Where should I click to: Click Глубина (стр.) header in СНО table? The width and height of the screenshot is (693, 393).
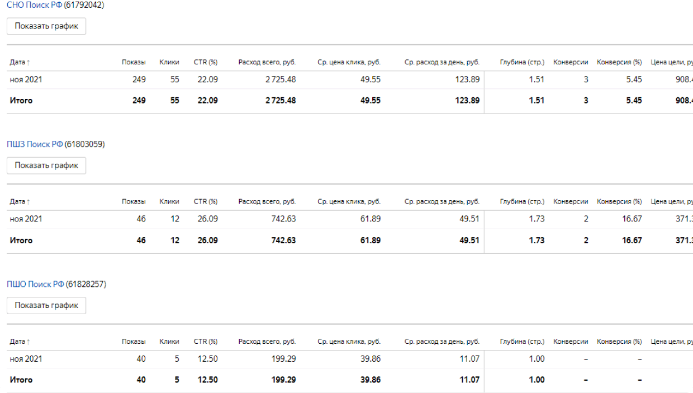(x=522, y=62)
